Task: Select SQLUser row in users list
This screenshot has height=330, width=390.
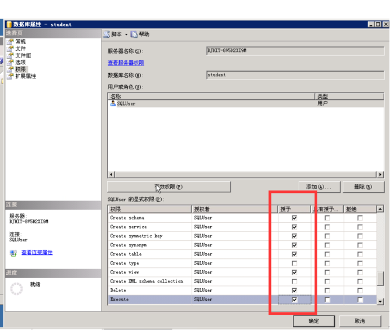Action: pyautogui.click(x=246, y=104)
